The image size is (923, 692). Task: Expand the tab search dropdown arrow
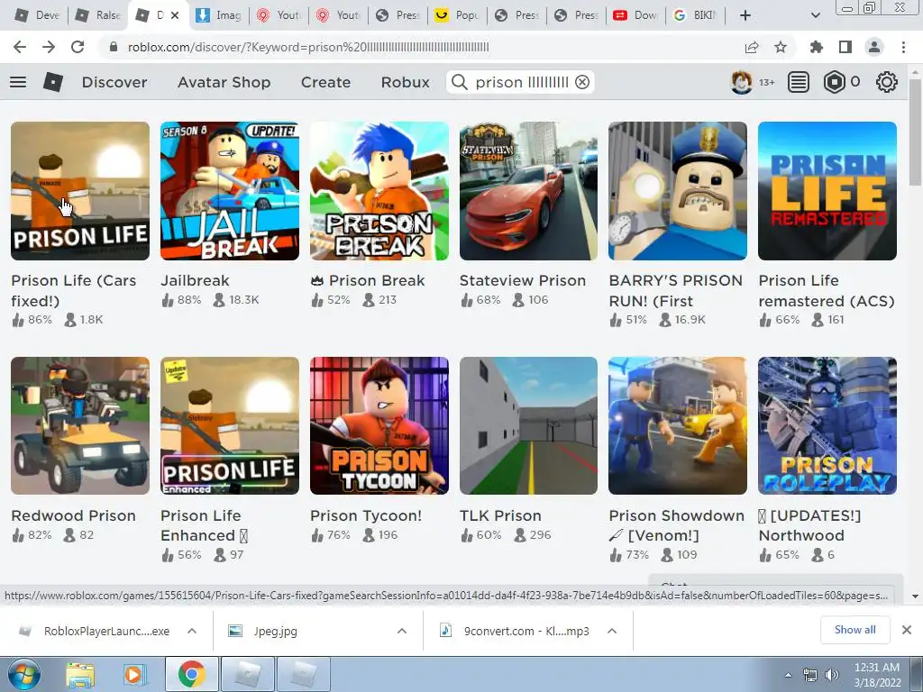(x=815, y=15)
